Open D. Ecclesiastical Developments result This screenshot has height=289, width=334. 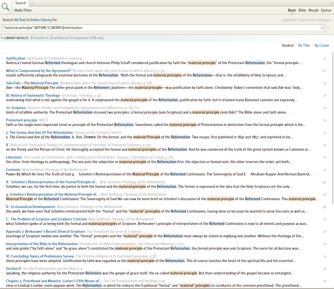tap(30, 207)
